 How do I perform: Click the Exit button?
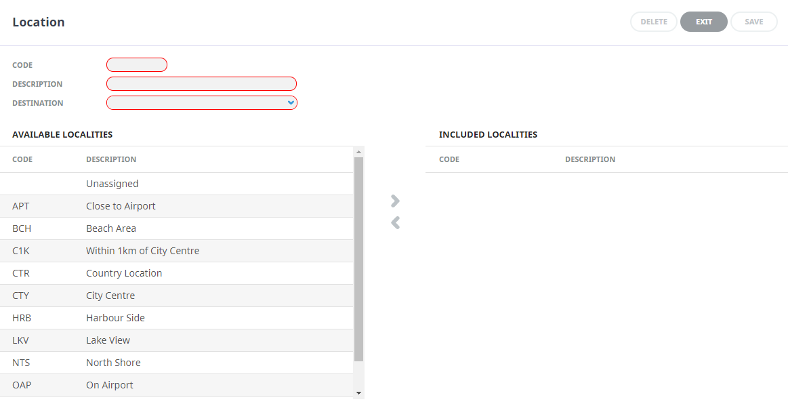pos(703,22)
